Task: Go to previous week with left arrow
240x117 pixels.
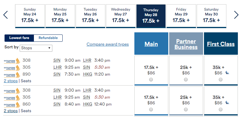Action: click(x=5, y=15)
